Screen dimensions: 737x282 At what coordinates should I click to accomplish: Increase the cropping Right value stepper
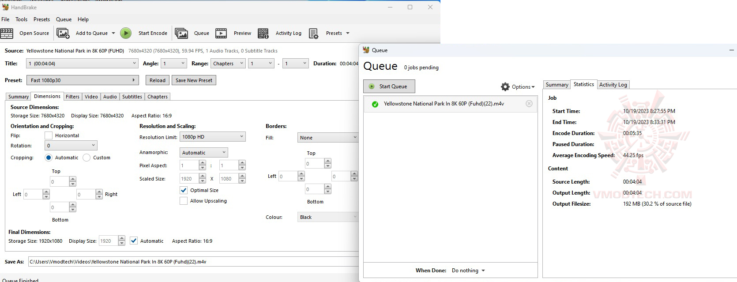tap(99, 192)
